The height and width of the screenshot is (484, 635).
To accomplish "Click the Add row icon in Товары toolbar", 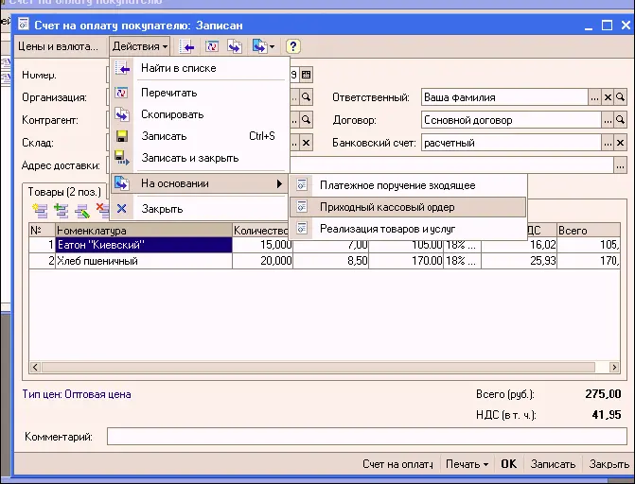I will click(40, 210).
